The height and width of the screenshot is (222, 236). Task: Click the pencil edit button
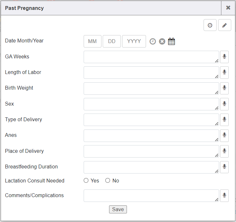(225, 25)
